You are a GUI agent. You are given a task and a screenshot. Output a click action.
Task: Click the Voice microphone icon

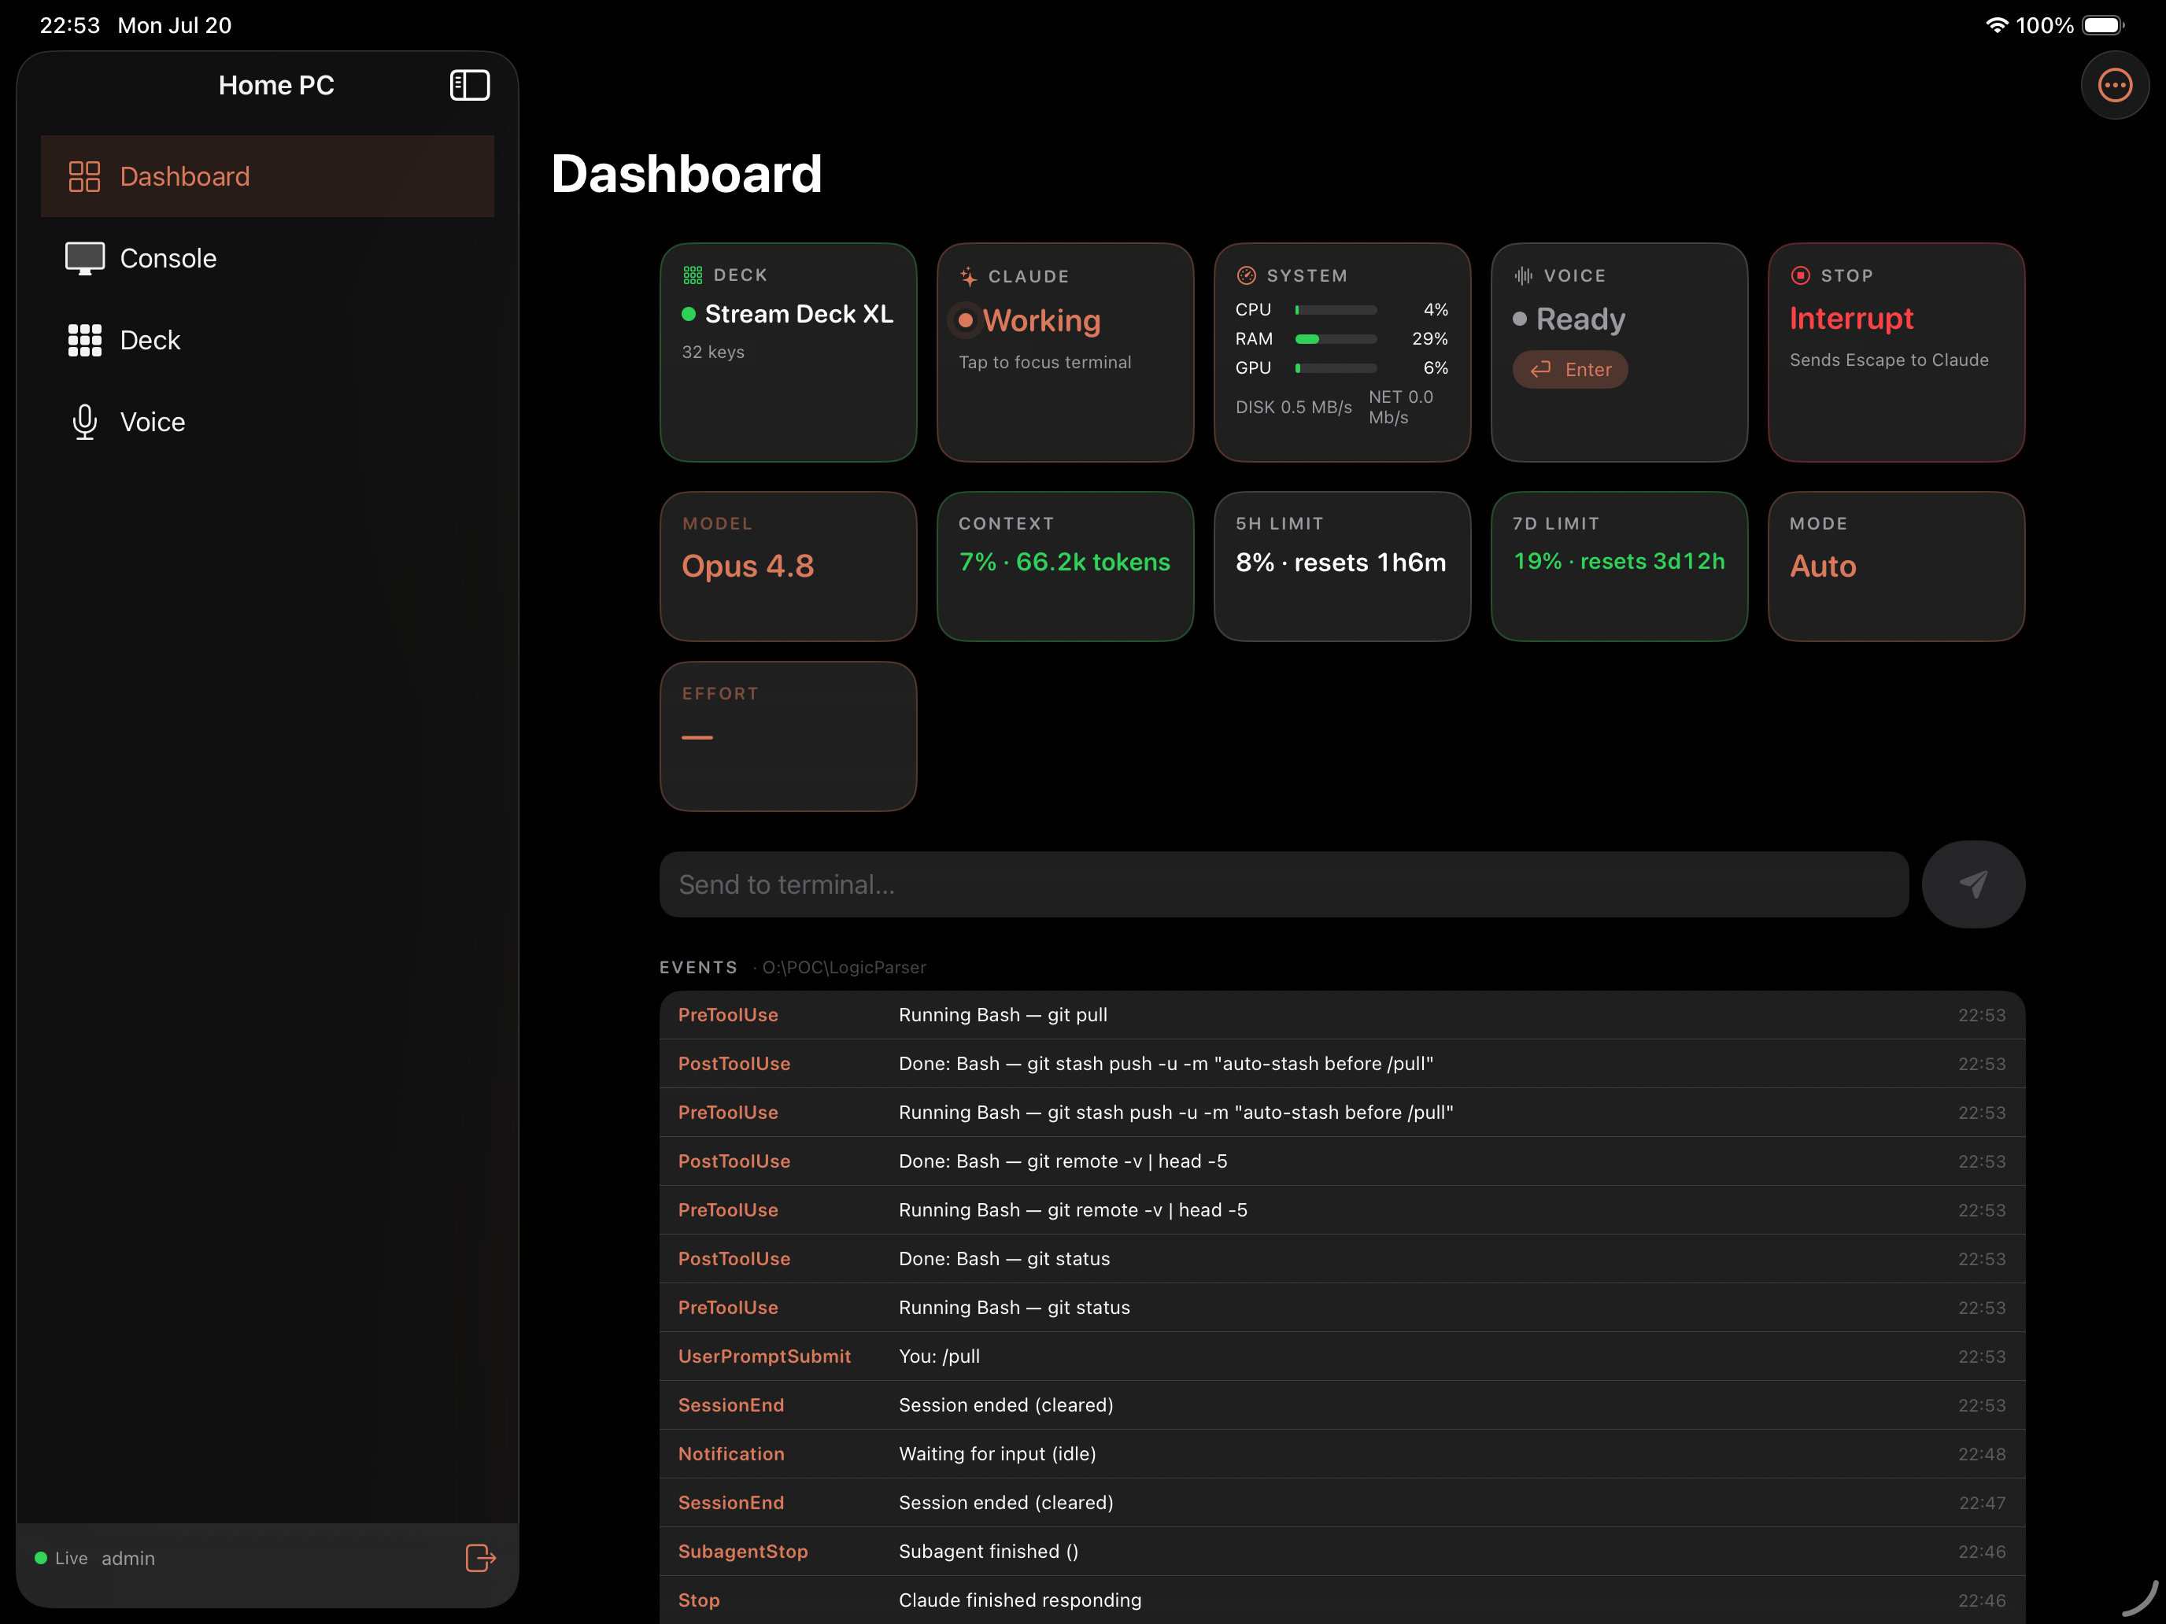pos(84,422)
